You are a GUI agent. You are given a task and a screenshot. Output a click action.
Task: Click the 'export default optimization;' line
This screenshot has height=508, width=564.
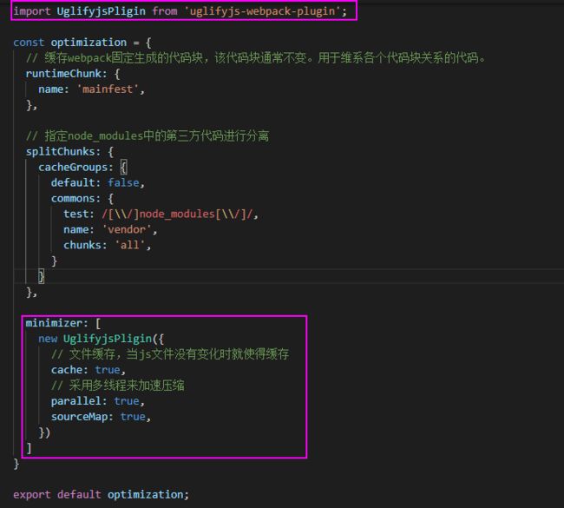[x=101, y=495]
